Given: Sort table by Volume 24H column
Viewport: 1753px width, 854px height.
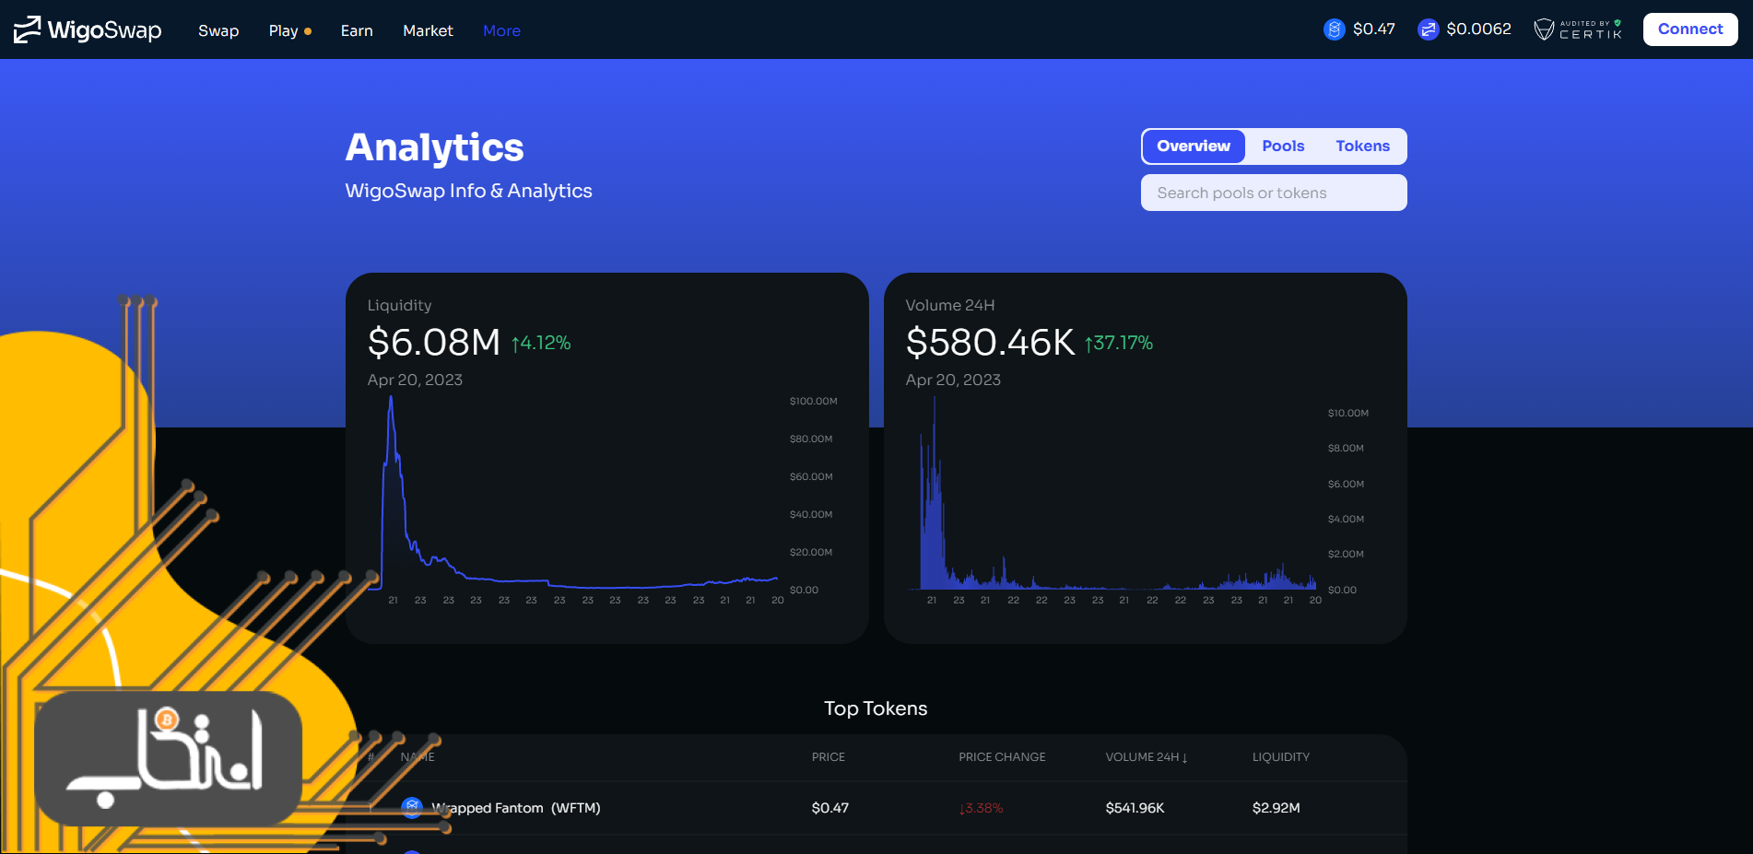Looking at the screenshot, I should click(1147, 757).
